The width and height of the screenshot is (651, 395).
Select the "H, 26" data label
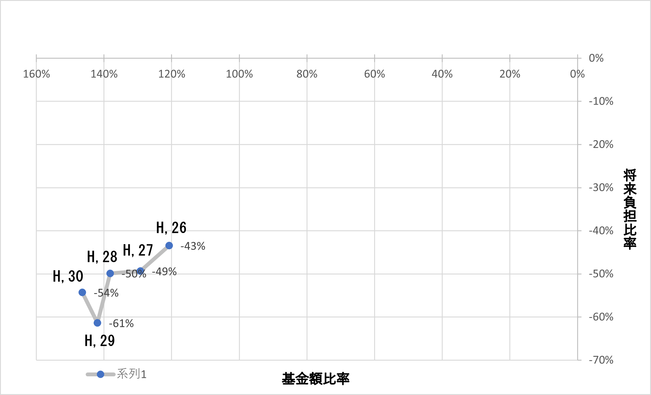coord(171,228)
